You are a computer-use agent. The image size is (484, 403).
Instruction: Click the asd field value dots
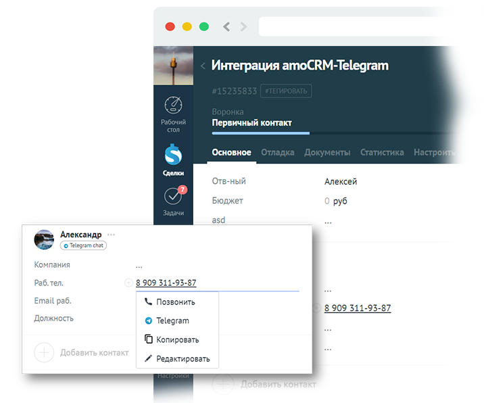[328, 222]
